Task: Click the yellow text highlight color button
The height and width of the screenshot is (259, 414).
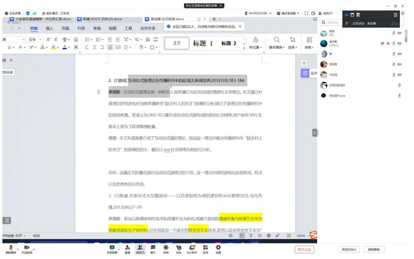Action: point(53,47)
